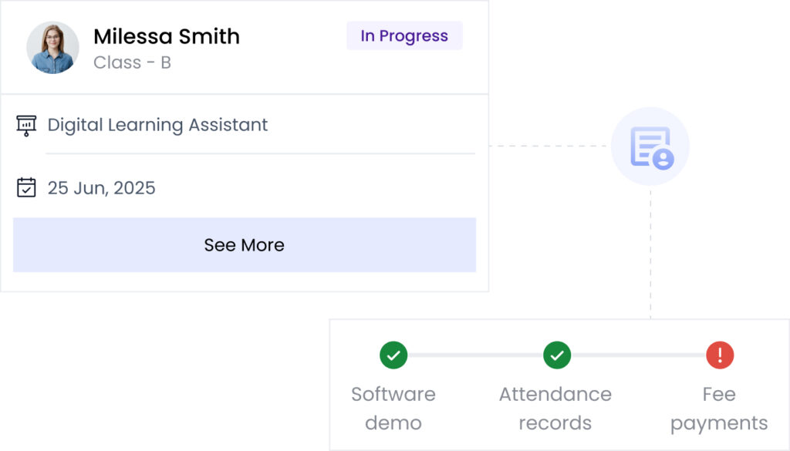Click the red Fee payments alert icon

click(x=720, y=355)
